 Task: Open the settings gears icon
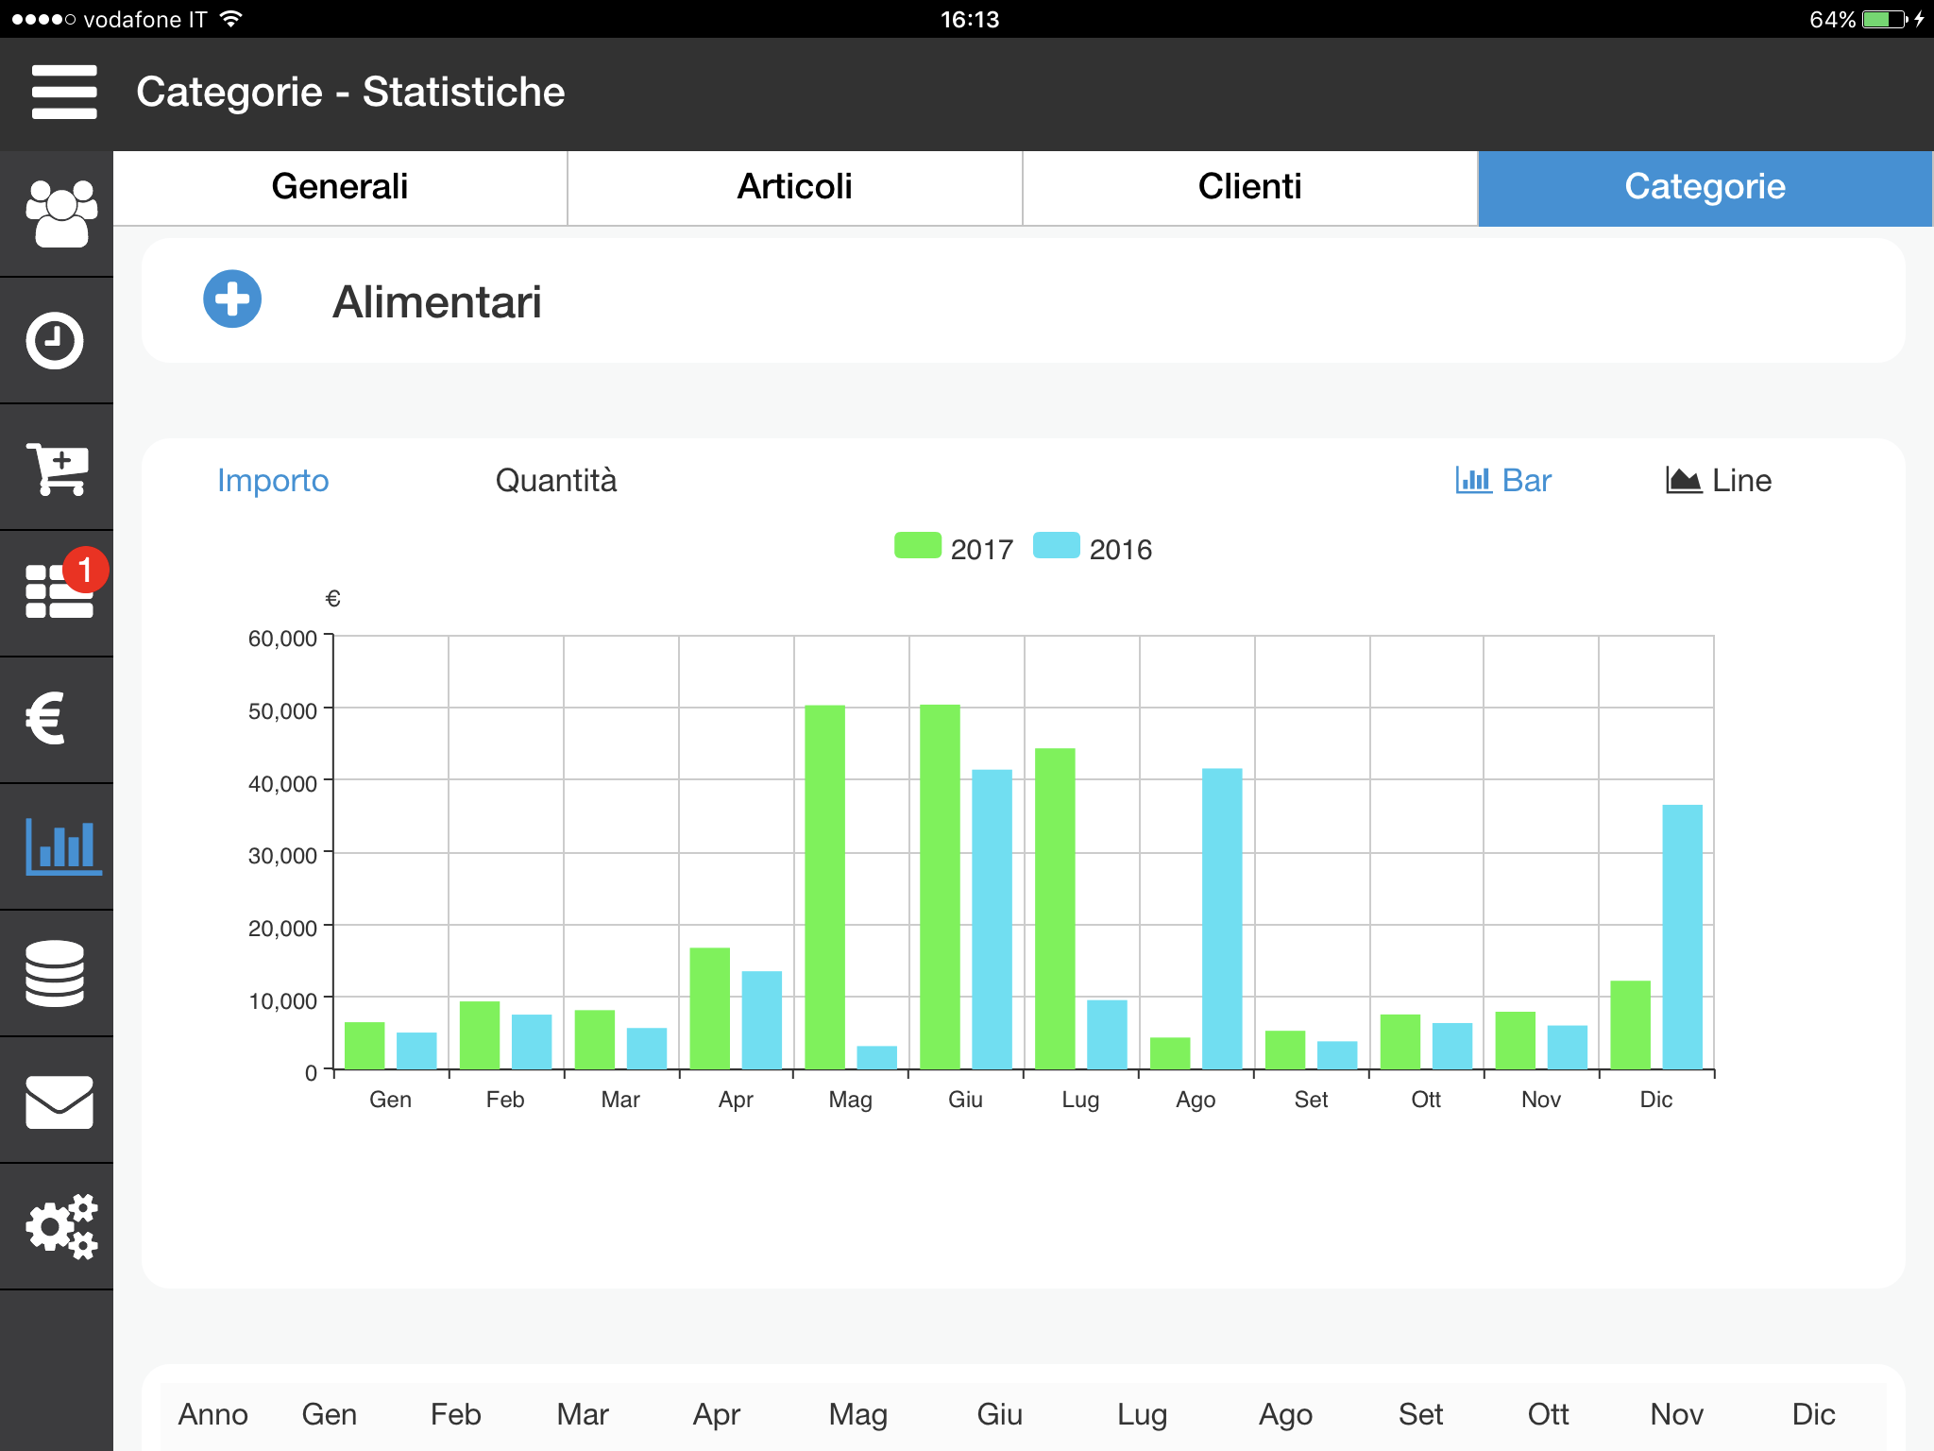pyautogui.click(x=61, y=1226)
